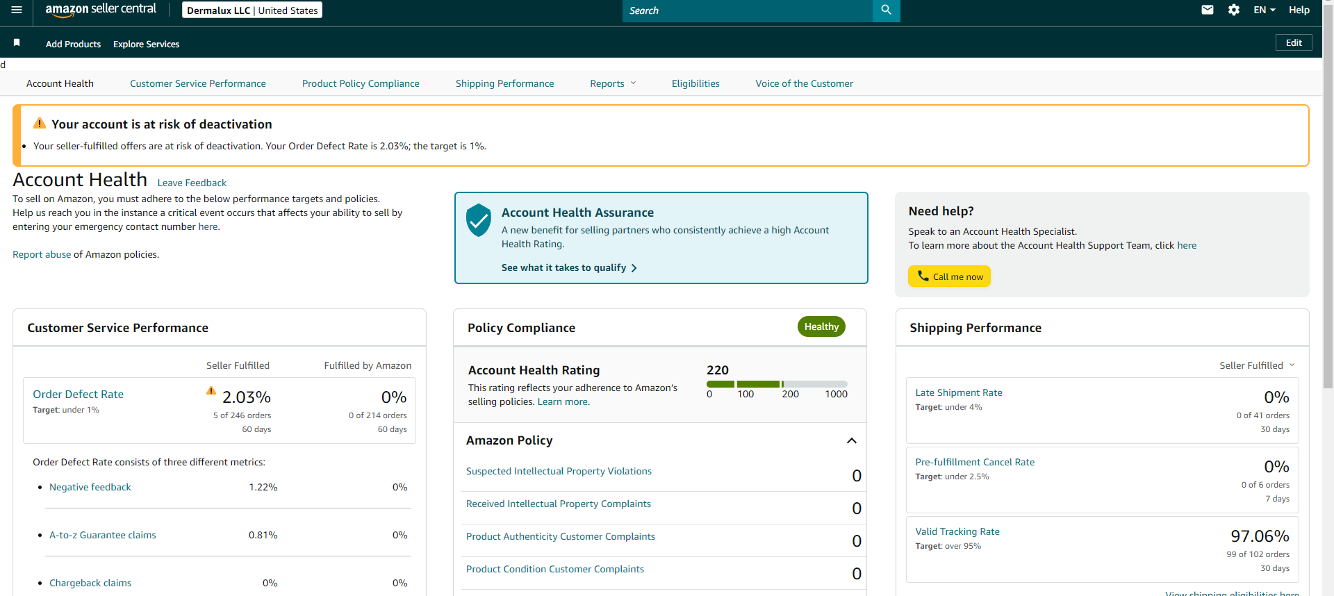Click the 220 health rating score
Screen dimensions: 1334x596
[x=718, y=370]
